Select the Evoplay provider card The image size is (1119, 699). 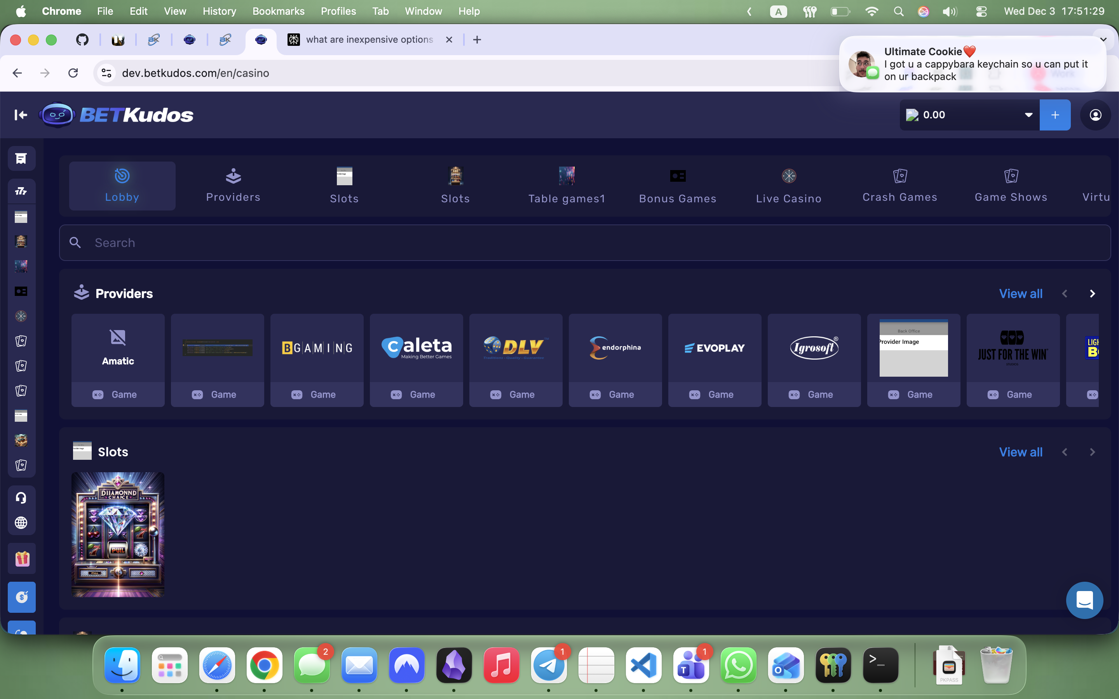[715, 348]
